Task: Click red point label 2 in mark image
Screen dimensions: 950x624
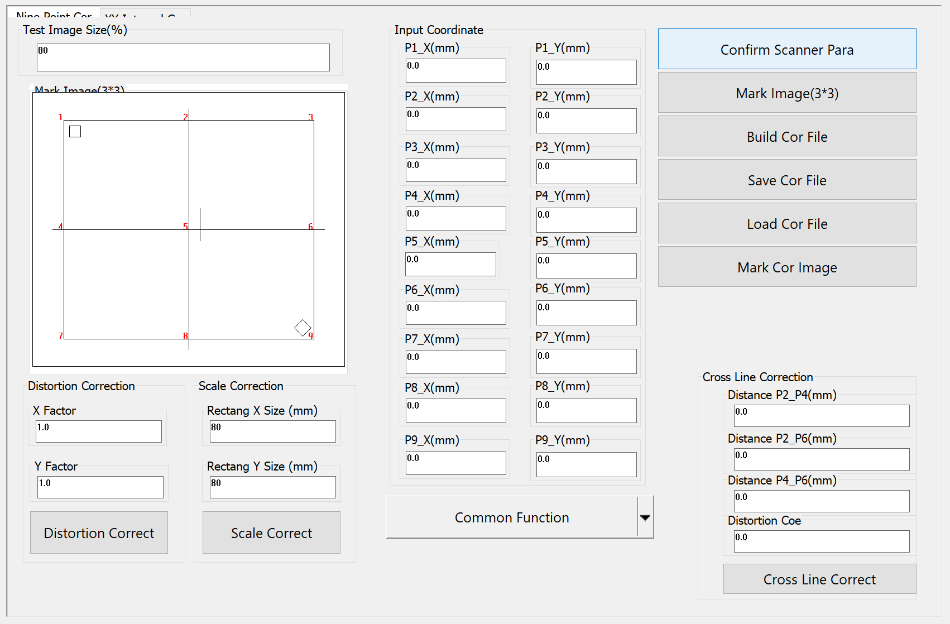Action: pyautogui.click(x=185, y=117)
